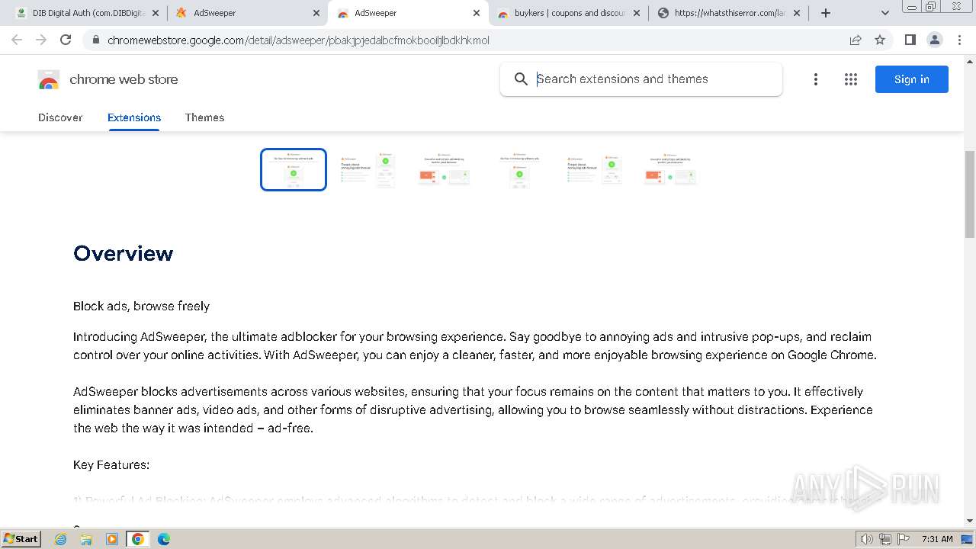976x549 pixels.
Task: Switch to whatsthiserror.com tab
Action: (x=728, y=13)
